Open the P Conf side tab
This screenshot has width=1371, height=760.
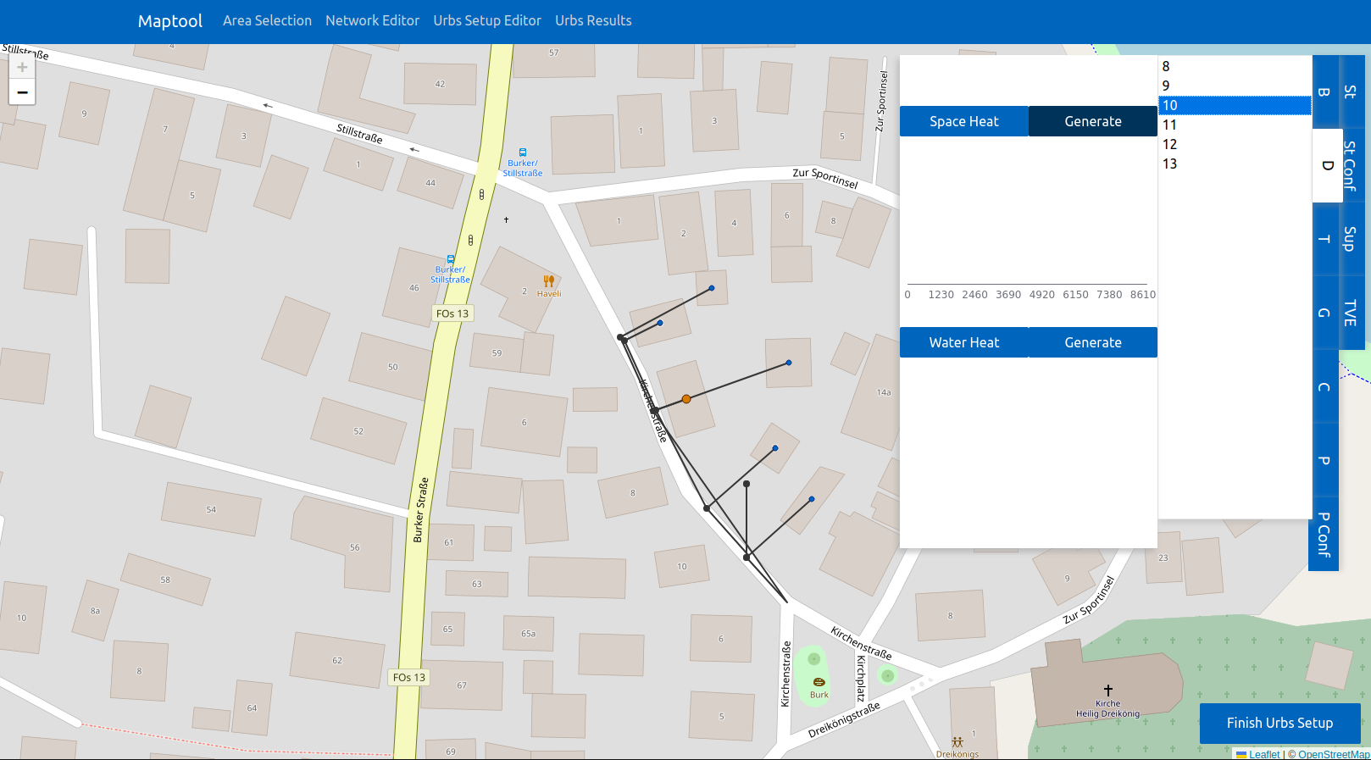click(1324, 534)
